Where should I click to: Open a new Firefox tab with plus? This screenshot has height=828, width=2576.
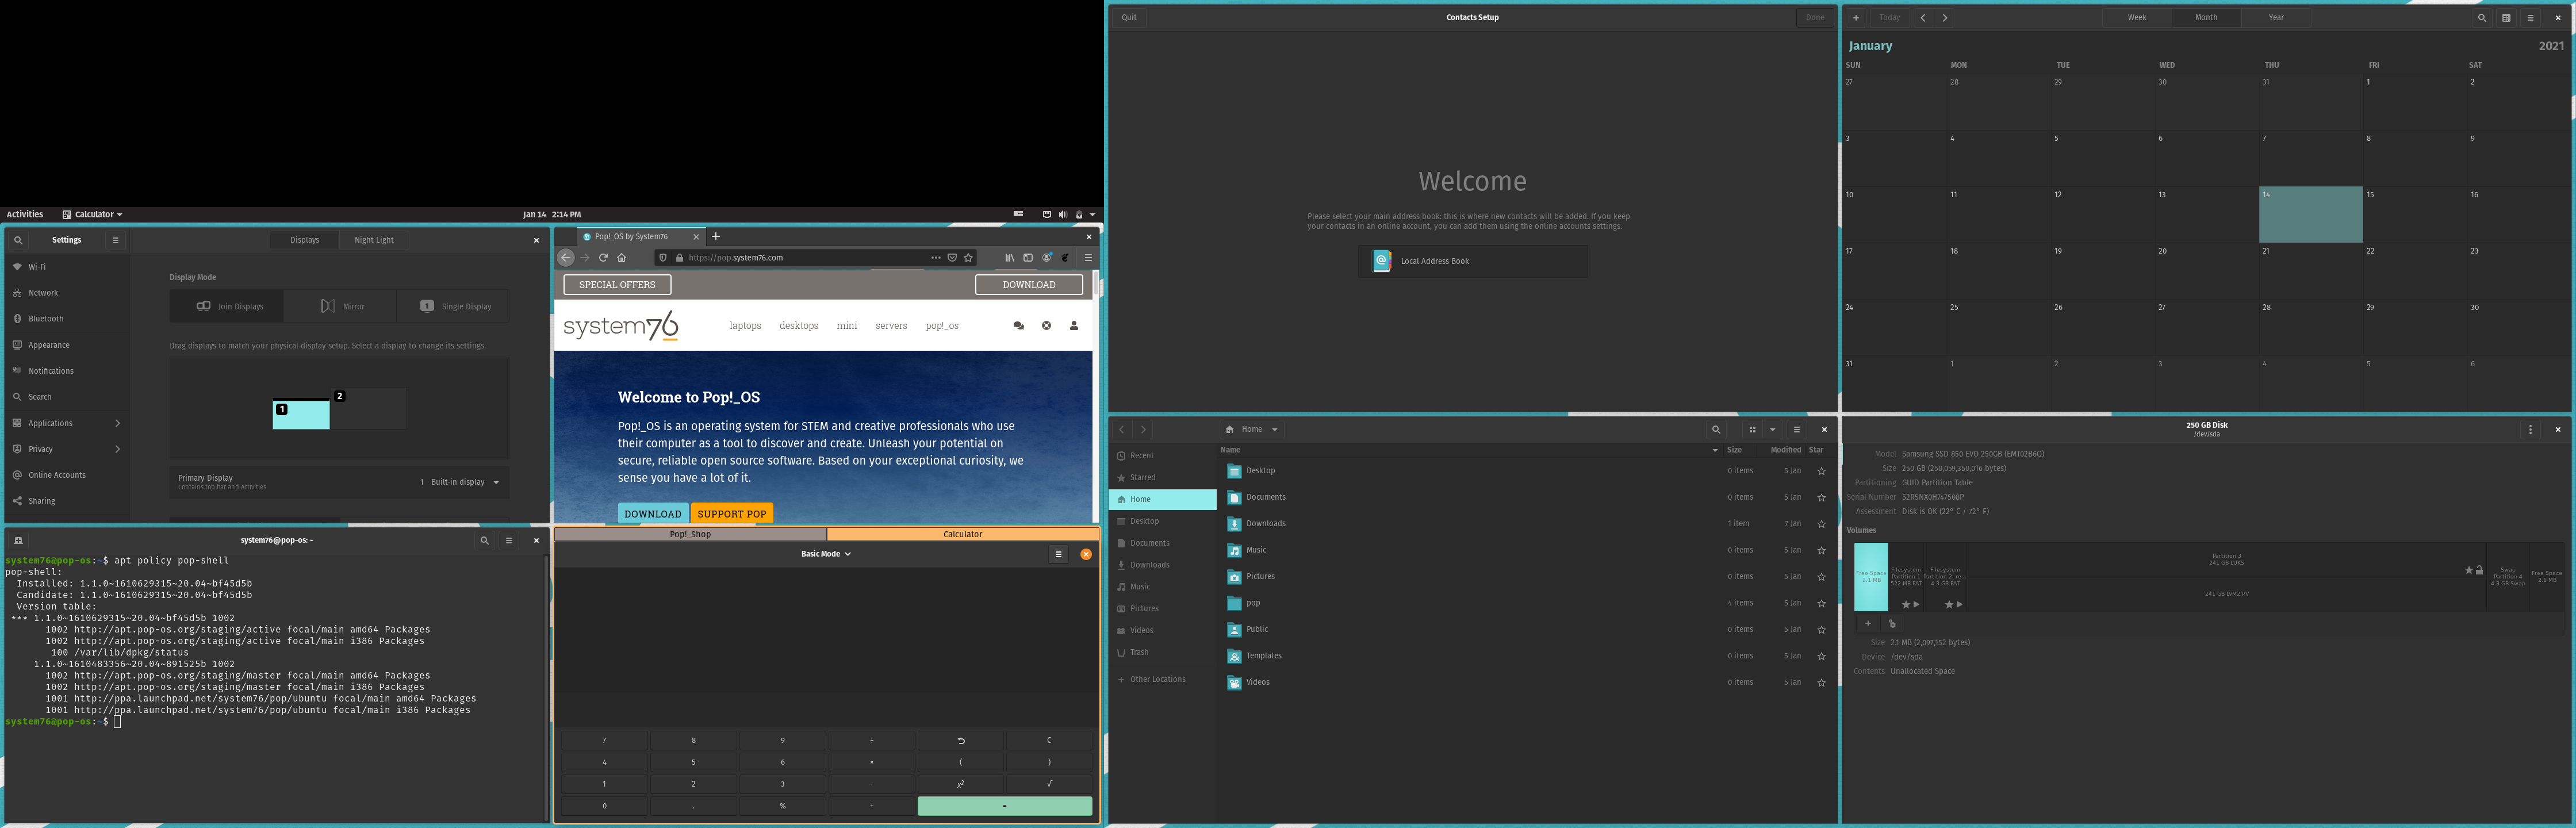pos(716,237)
